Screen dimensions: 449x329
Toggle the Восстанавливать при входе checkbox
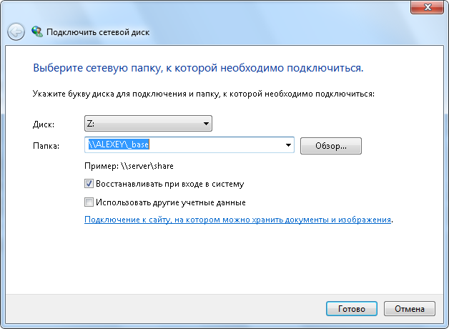point(89,183)
